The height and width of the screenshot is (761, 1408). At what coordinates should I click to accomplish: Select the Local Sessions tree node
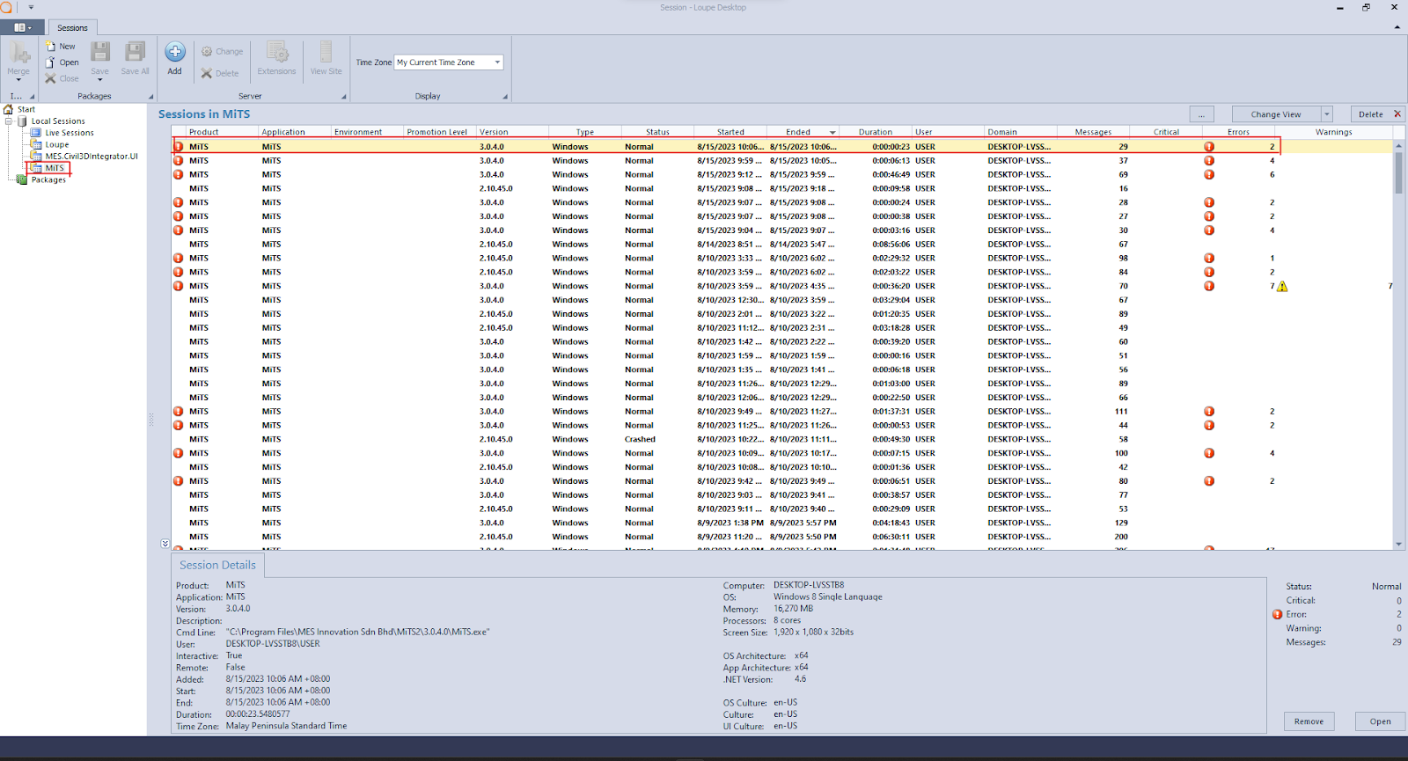(58, 121)
